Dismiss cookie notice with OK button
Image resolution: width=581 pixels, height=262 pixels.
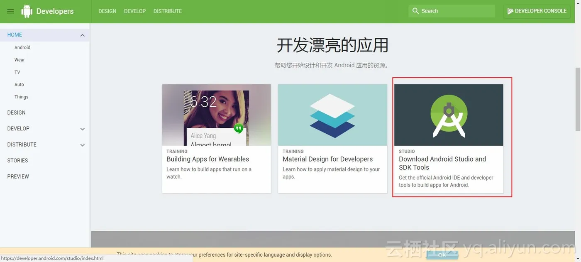(442, 255)
